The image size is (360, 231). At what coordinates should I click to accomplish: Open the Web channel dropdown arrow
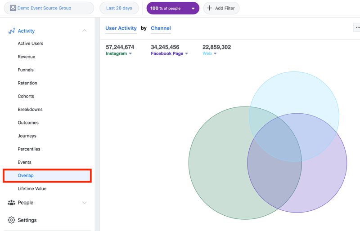(215, 53)
